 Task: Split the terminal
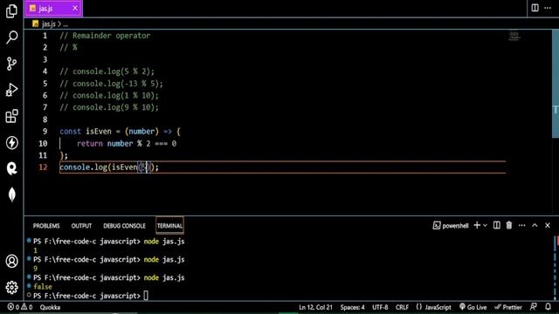(497, 225)
